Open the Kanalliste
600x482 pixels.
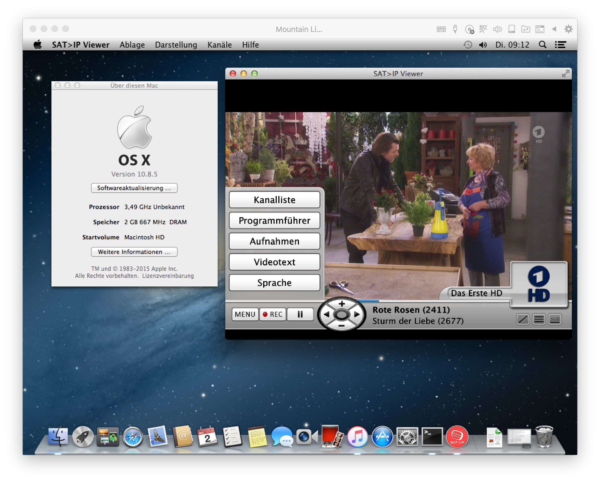point(274,200)
